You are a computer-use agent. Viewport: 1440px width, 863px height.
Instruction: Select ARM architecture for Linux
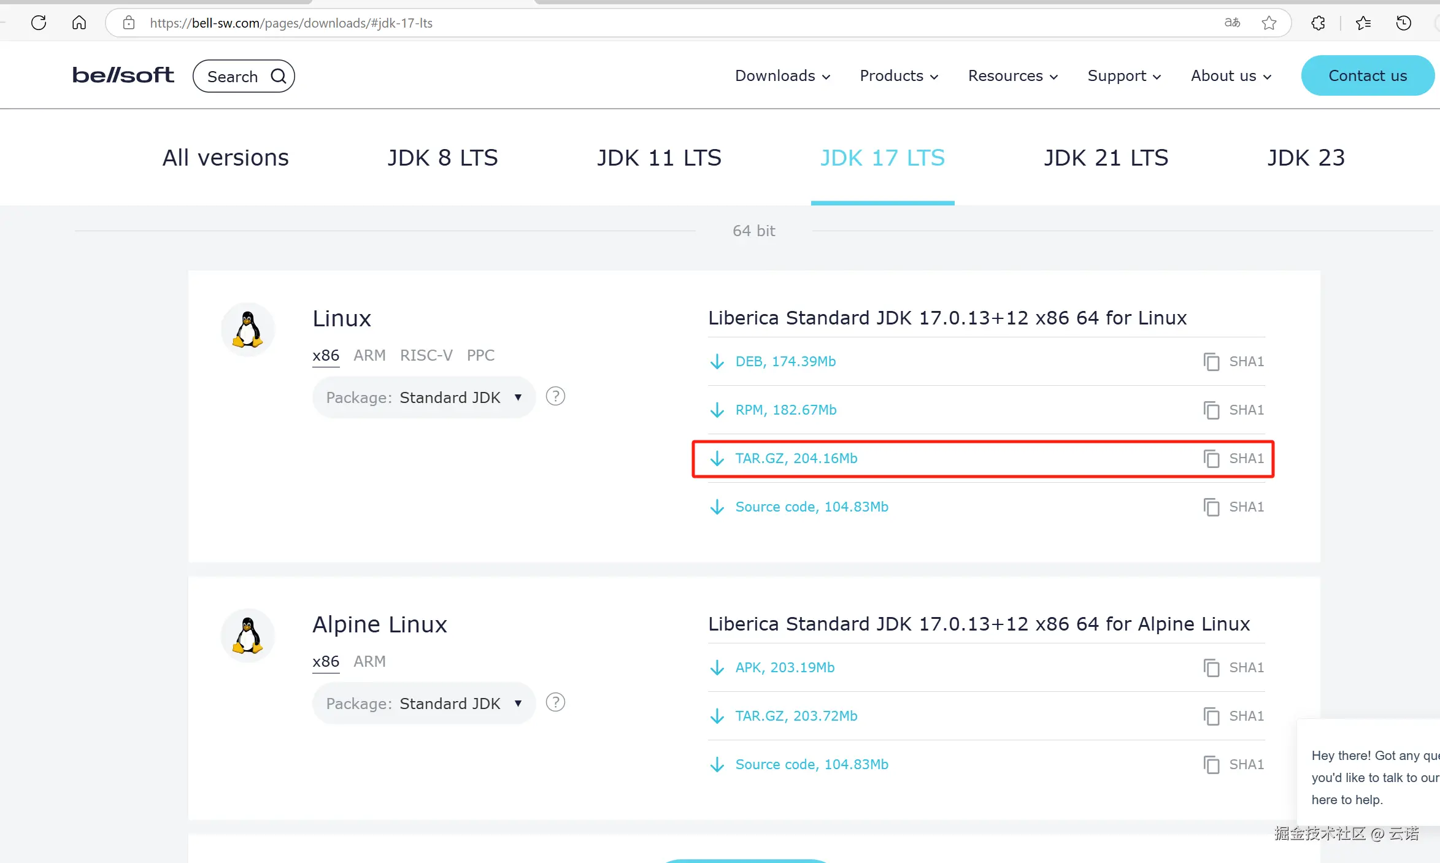tap(369, 355)
